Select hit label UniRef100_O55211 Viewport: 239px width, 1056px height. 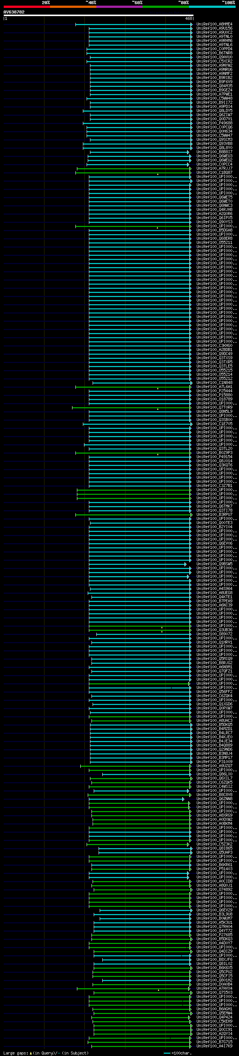pyautogui.click(x=214, y=243)
